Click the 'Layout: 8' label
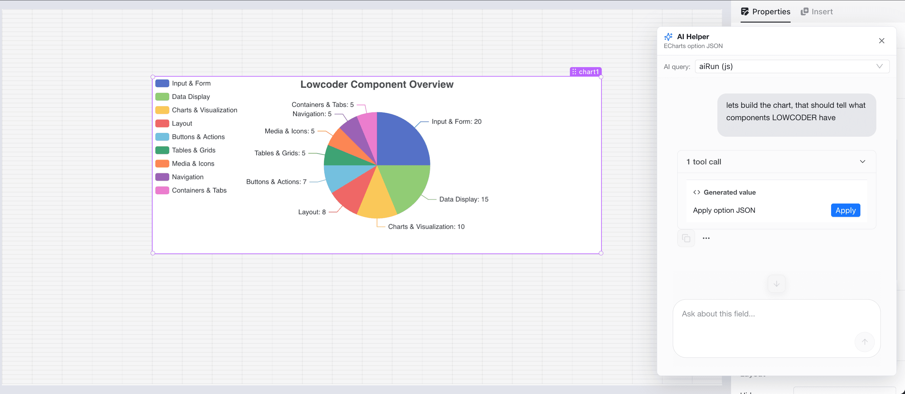This screenshot has width=905, height=394. [x=312, y=212]
